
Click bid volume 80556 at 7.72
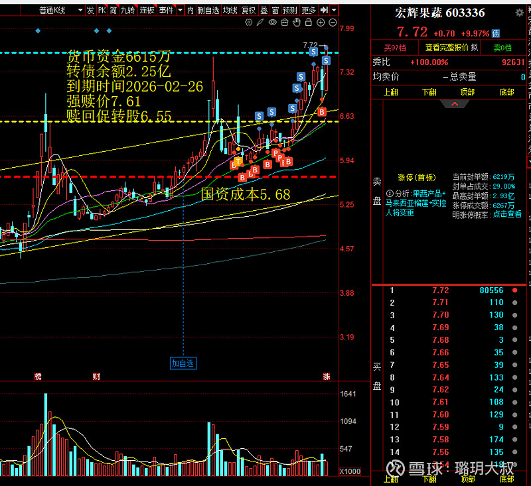[491, 290]
